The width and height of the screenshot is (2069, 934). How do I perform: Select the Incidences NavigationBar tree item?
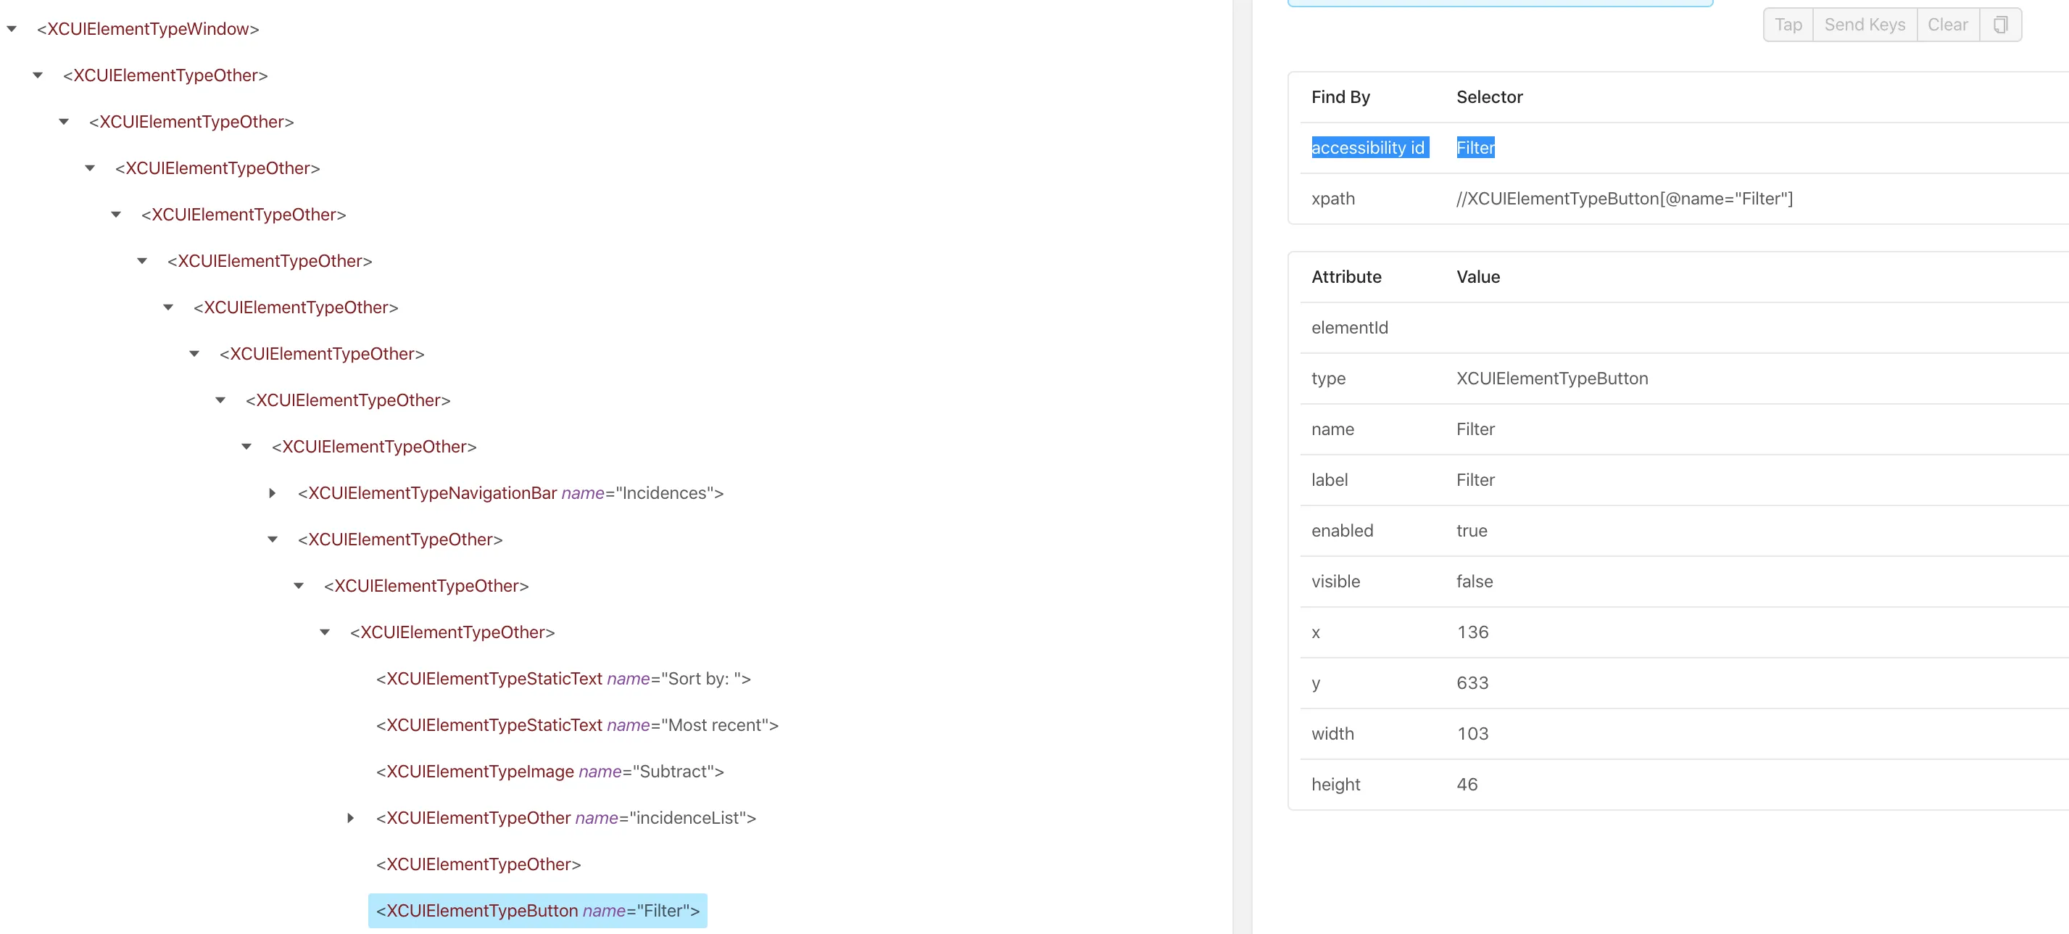coord(510,493)
